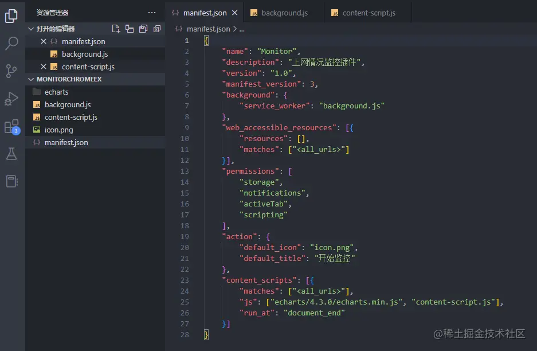Switch to the background.js tab
Viewport: 537px width, 351px height.
284,13
